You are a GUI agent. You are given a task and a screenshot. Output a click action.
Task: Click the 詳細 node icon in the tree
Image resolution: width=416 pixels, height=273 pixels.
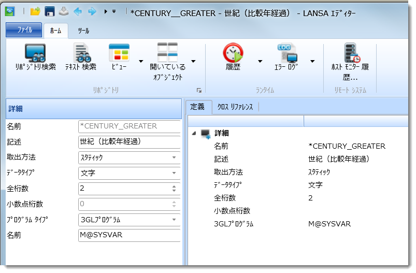[206, 134]
